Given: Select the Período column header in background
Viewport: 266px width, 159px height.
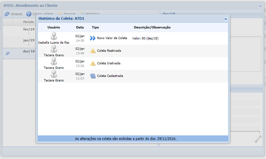Looking at the screenshot, I should click(29, 22).
